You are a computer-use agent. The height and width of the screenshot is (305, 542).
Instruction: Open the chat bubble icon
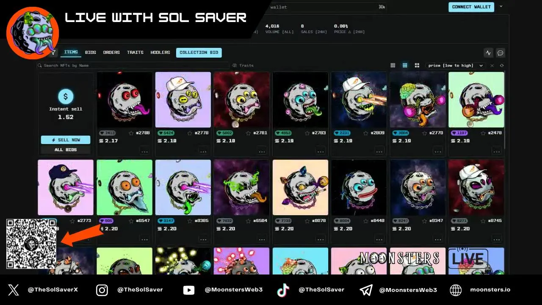(x=500, y=53)
